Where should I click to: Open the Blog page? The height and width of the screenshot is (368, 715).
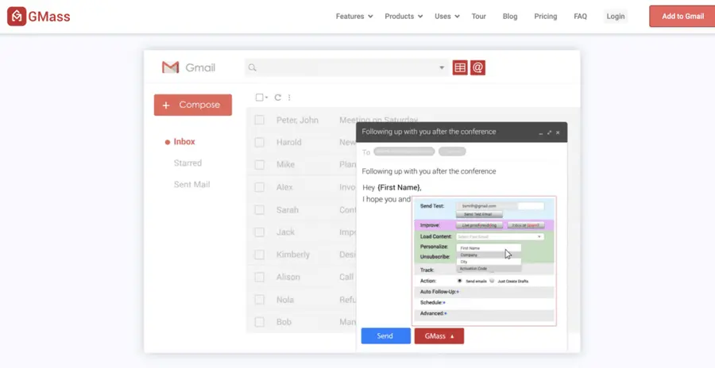tap(510, 17)
